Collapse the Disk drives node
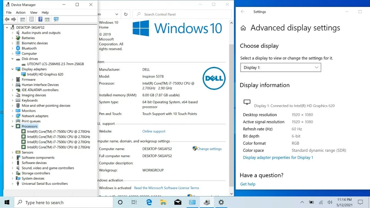This screenshot has height=208, width=370. pos(12,59)
